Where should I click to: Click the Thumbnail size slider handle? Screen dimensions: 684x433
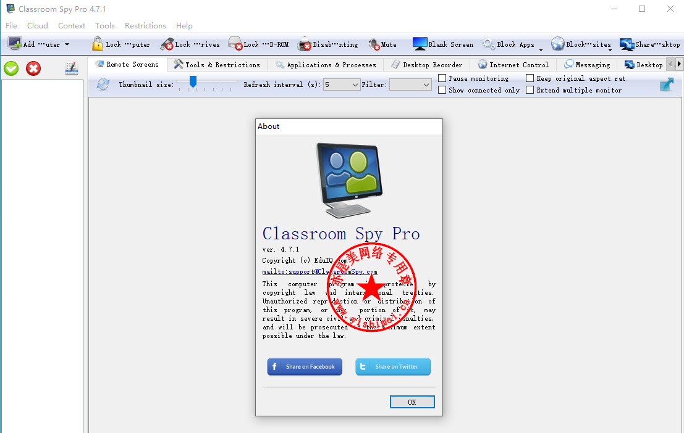(x=193, y=81)
